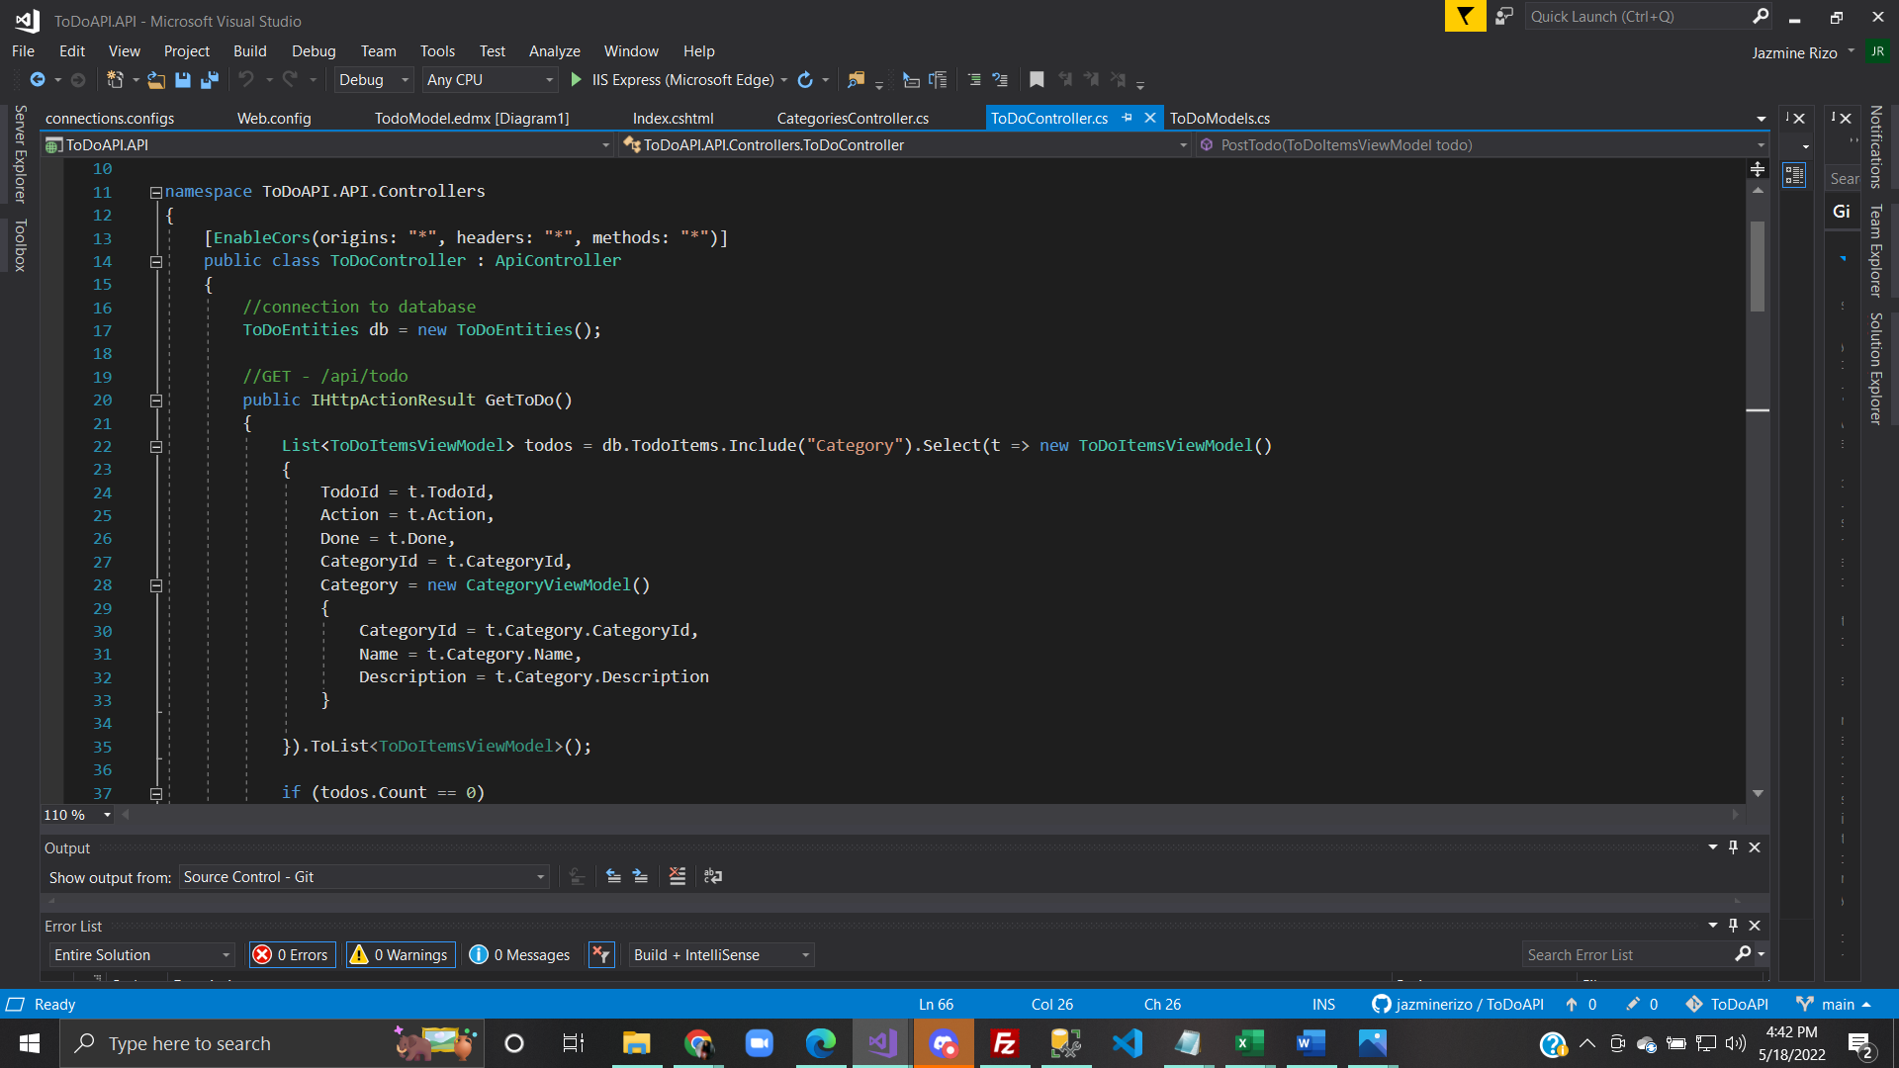The image size is (1899, 1068).
Task: Open the Analyze menu
Action: coord(554,51)
